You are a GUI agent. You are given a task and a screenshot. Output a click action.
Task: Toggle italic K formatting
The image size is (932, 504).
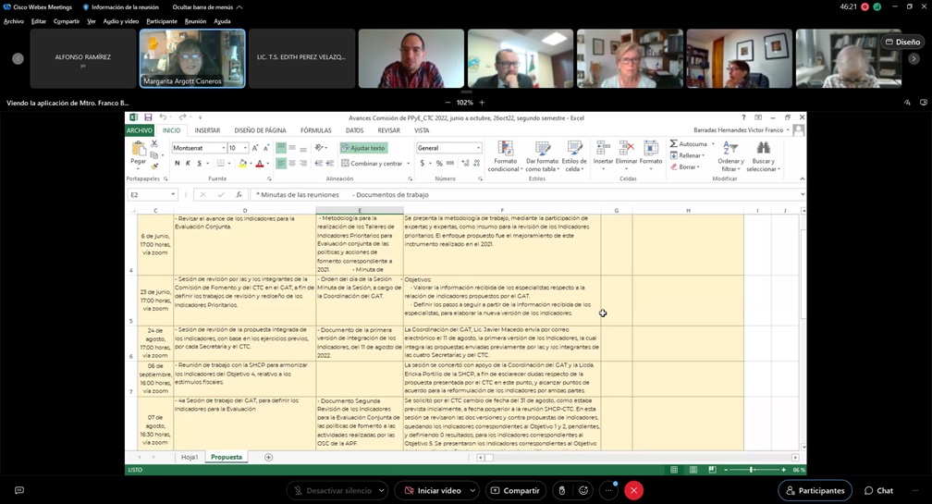pos(188,164)
